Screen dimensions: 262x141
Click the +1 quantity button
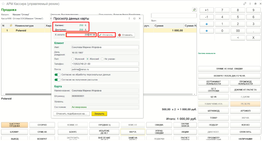click(207, 10)
